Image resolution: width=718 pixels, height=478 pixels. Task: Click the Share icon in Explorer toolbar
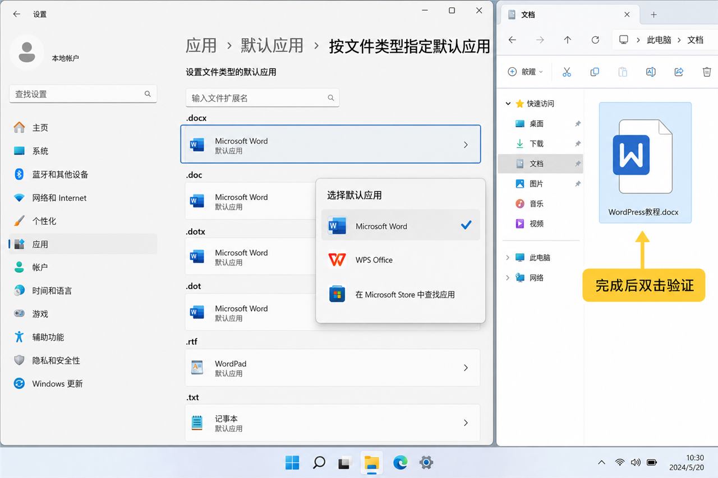[x=679, y=72]
